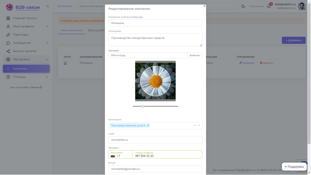Click the test@adsinc.ru account name

(285, 4)
